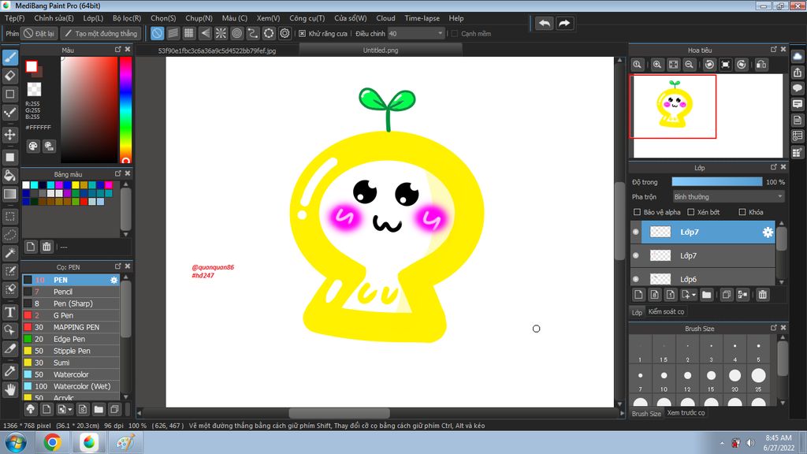Open Google Chrome from the taskbar

click(x=52, y=443)
